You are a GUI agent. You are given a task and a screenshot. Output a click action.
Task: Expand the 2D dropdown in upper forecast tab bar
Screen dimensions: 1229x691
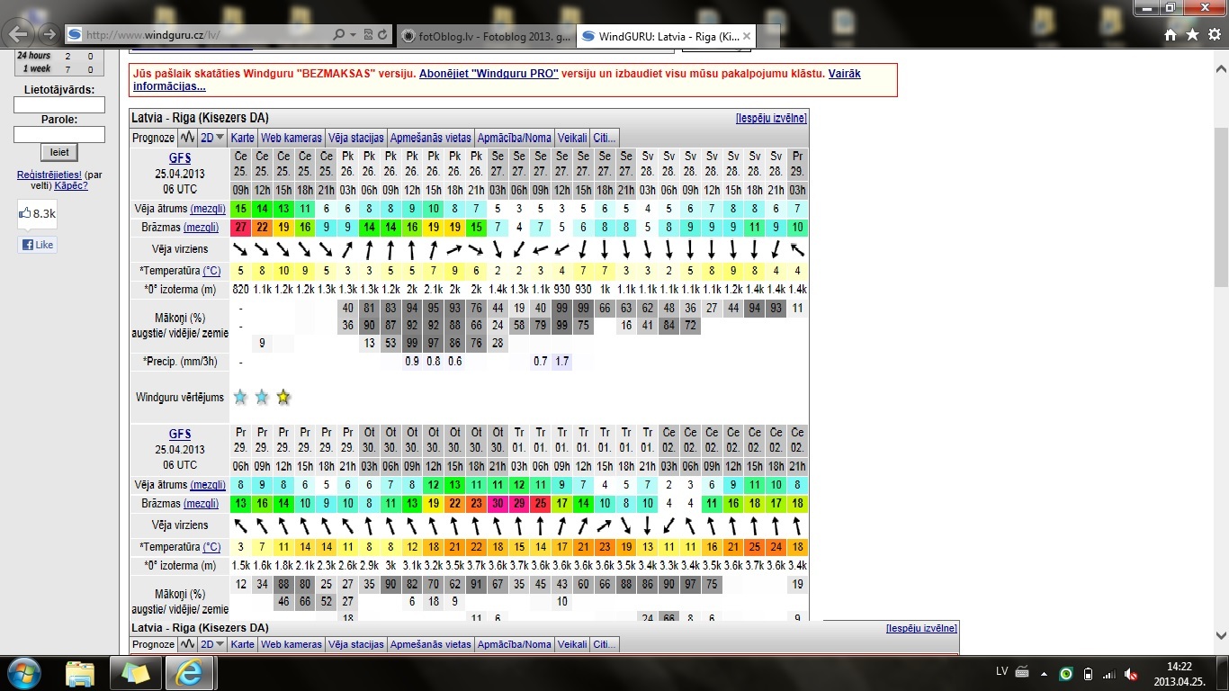click(212, 138)
